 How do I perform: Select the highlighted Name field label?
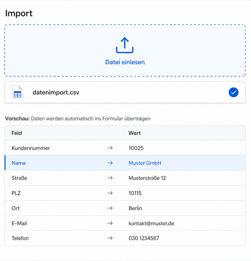point(19,163)
